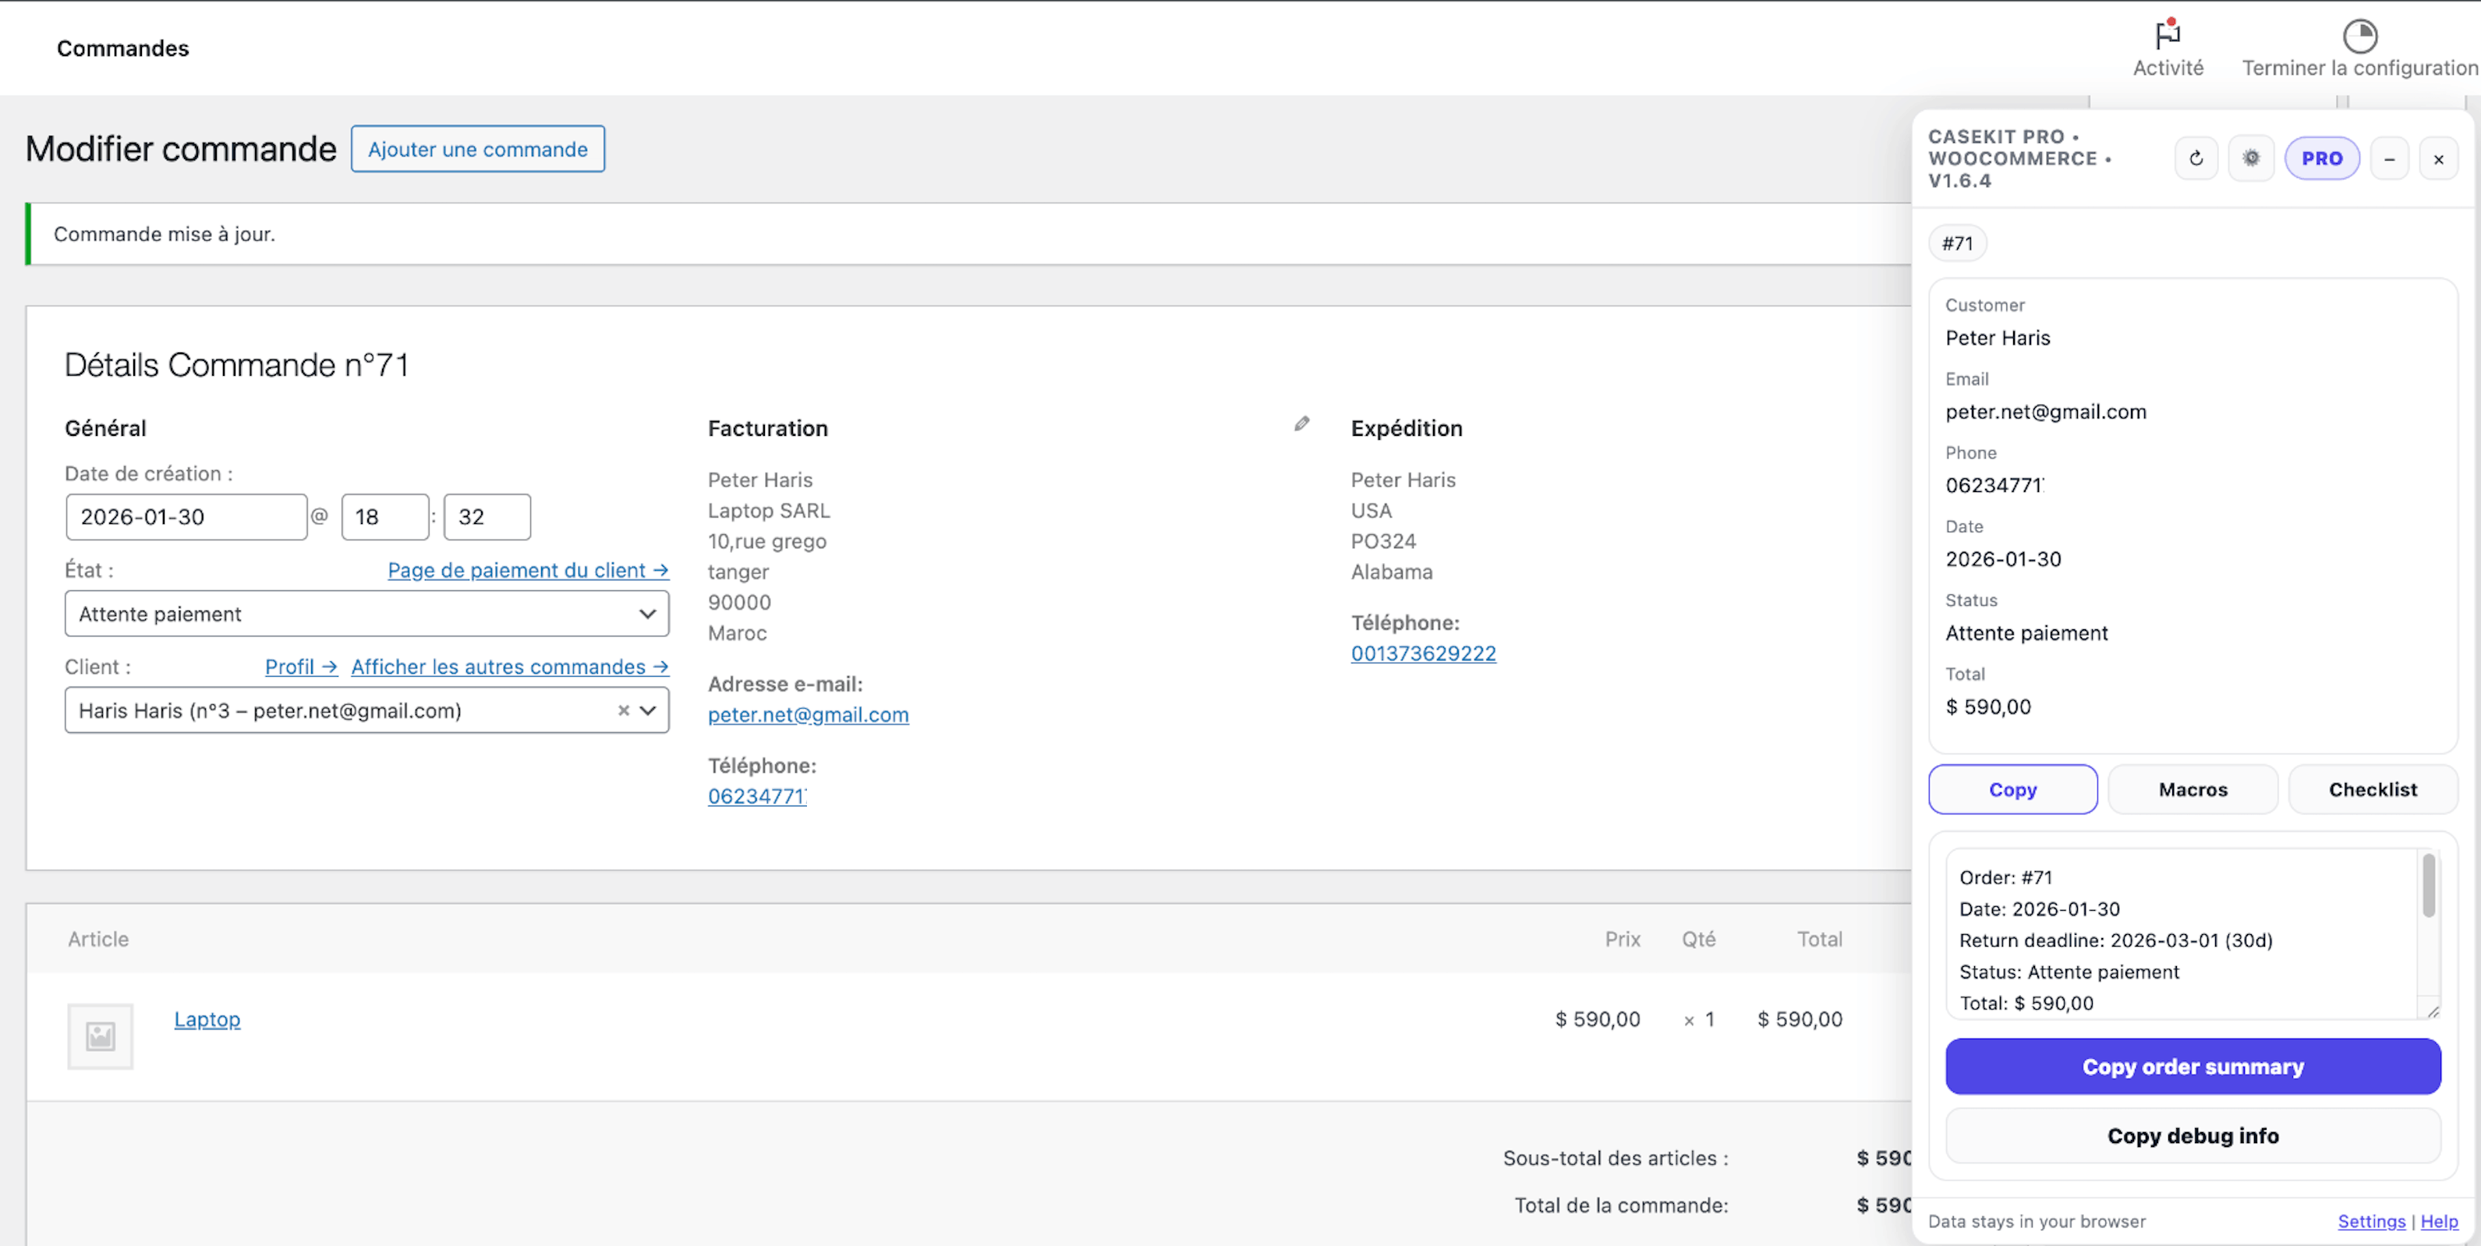Switch to the Checklist tab
This screenshot has width=2481, height=1246.
click(2373, 788)
